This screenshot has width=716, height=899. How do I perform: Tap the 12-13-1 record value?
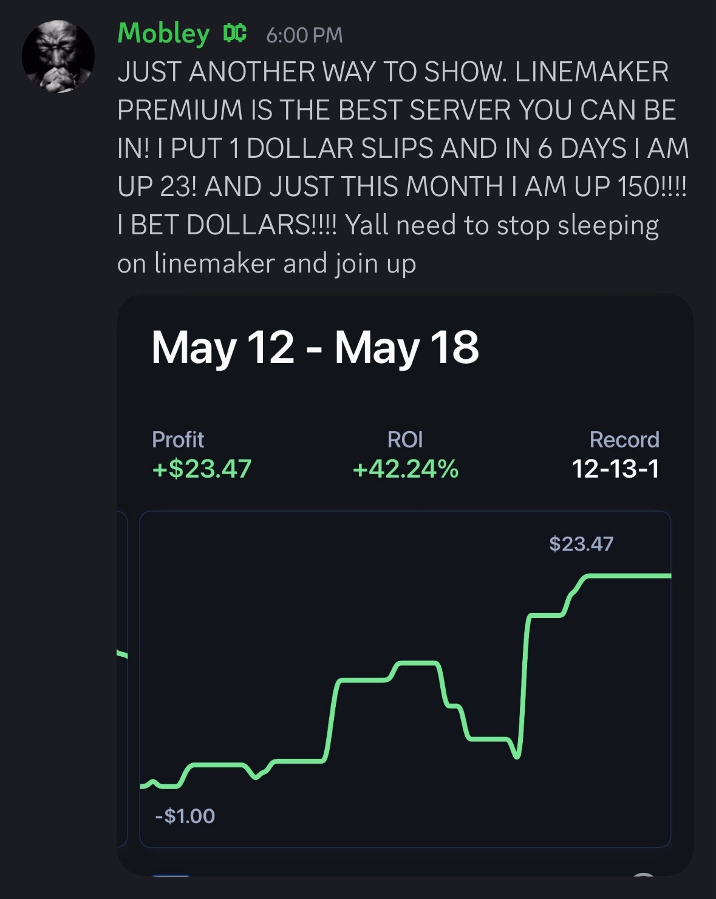point(615,469)
